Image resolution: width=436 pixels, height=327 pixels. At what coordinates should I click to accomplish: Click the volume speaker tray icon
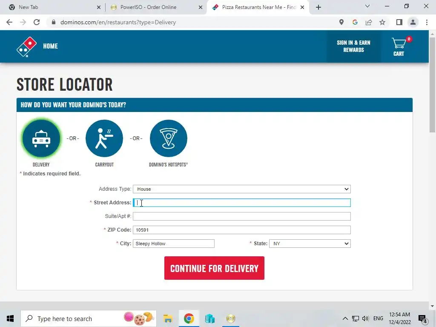pyautogui.click(x=366, y=318)
